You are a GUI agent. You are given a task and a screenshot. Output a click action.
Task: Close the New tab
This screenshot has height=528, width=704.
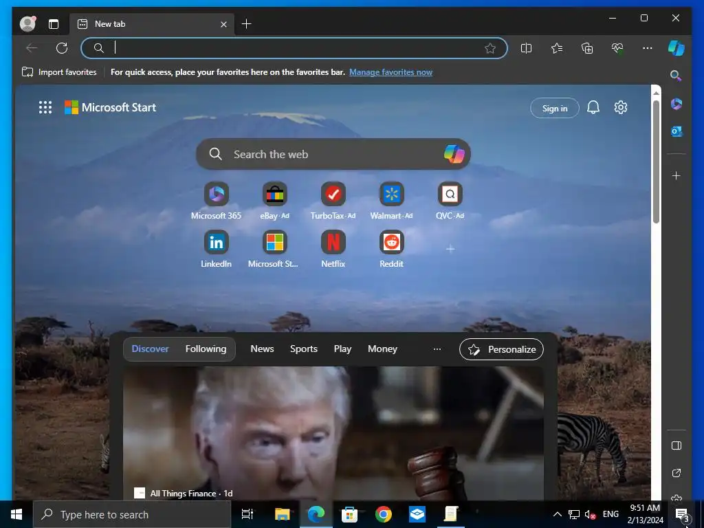223,24
